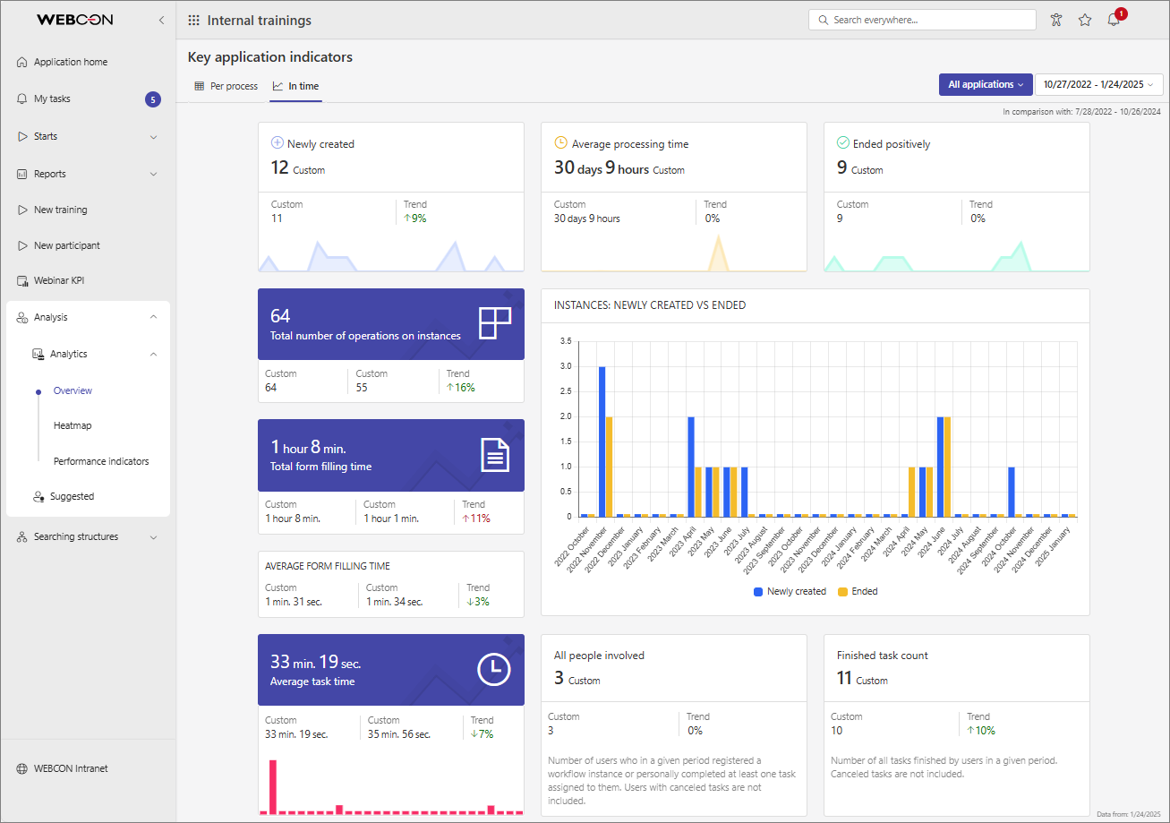Click the squares icon on operations tile
The height and width of the screenshot is (823, 1170).
pyautogui.click(x=494, y=322)
